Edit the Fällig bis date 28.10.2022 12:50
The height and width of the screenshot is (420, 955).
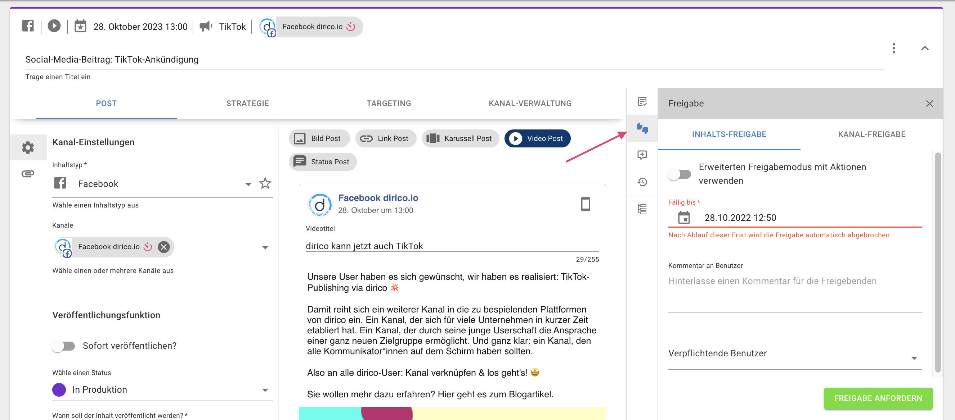click(x=740, y=218)
